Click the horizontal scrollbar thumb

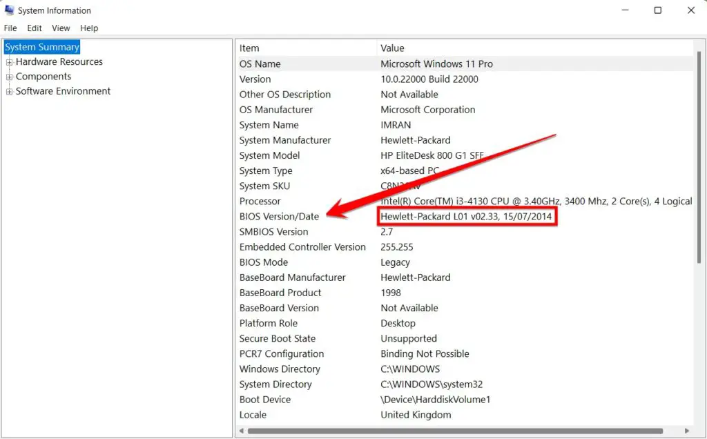click(x=455, y=431)
